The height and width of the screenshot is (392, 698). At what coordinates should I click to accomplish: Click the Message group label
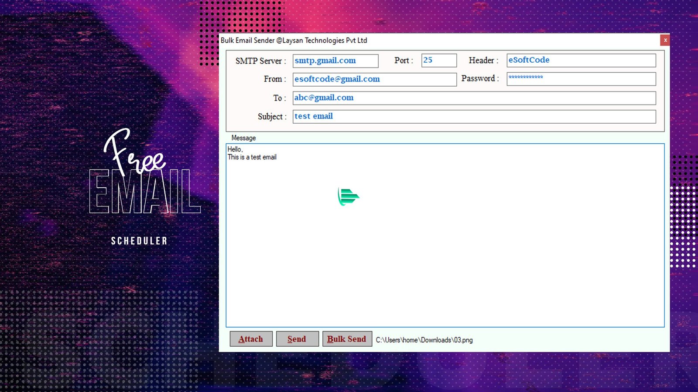[243, 138]
